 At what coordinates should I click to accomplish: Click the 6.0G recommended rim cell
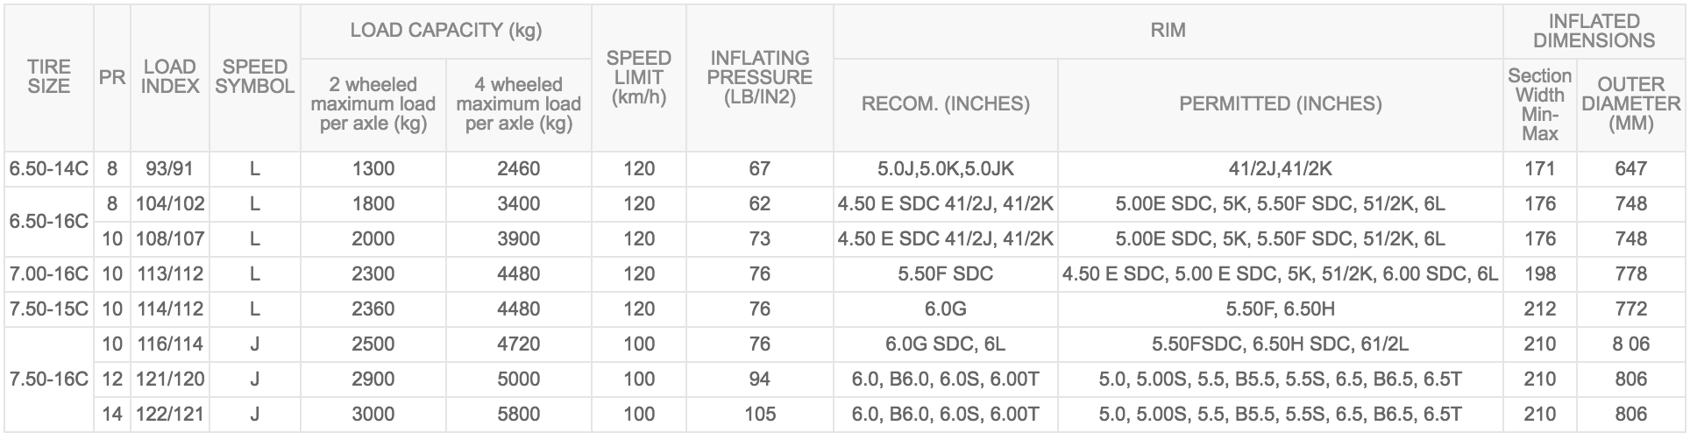tap(945, 309)
